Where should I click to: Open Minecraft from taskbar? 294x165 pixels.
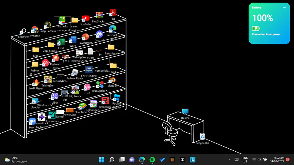tap(172, 159)
